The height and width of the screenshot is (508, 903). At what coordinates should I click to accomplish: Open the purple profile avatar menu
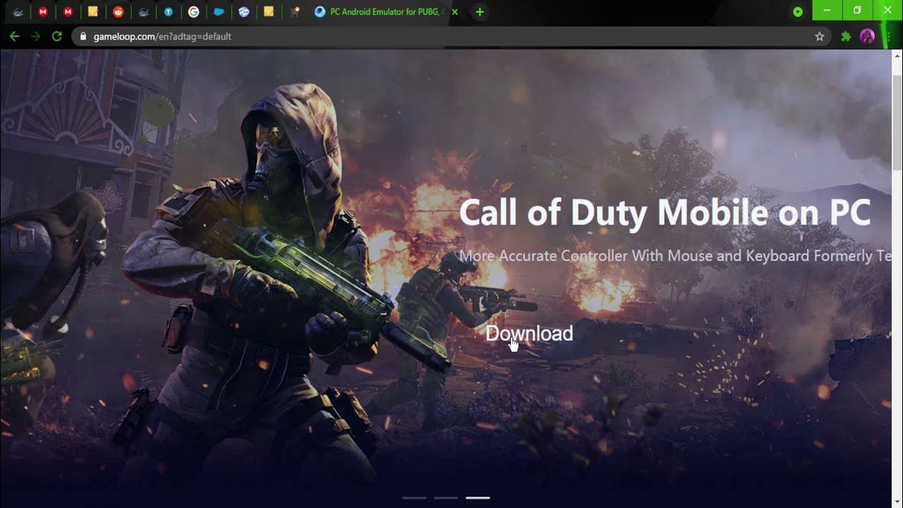(867, 36)
